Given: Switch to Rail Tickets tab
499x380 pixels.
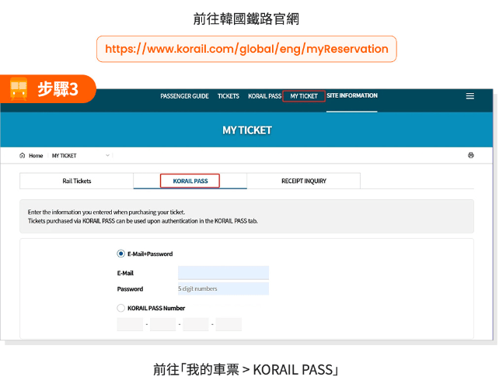Looking at the screenshot, I should coord(76,181).
